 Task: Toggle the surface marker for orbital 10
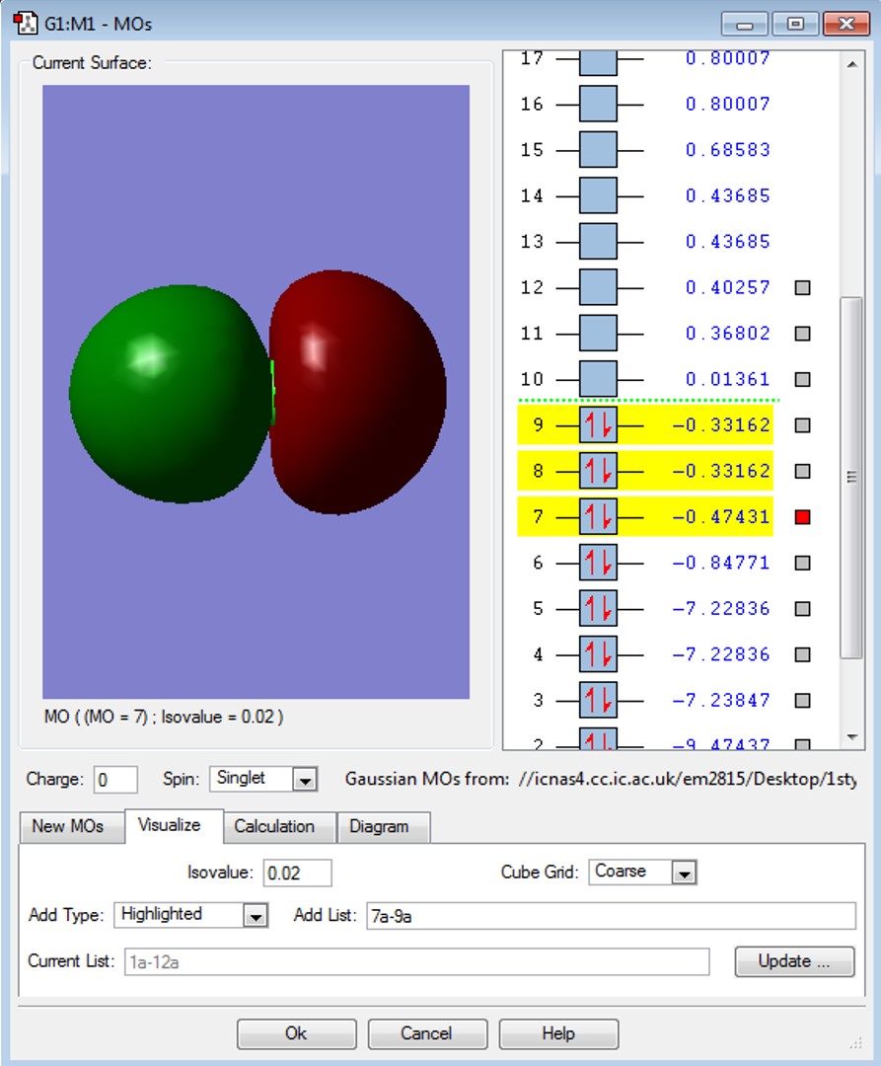point(802,379)
